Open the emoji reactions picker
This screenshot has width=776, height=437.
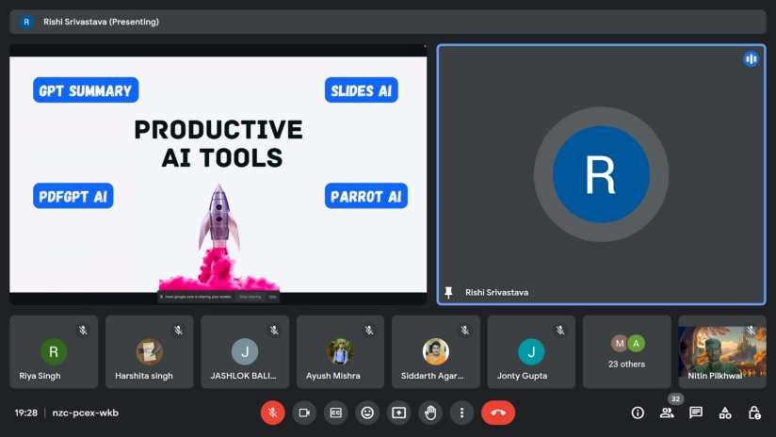(367, 413)
